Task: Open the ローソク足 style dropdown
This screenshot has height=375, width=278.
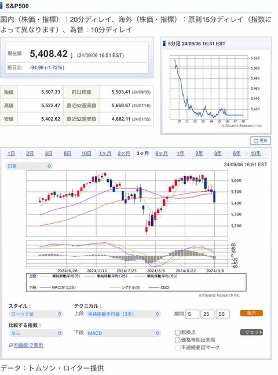Action: (36, 314)
